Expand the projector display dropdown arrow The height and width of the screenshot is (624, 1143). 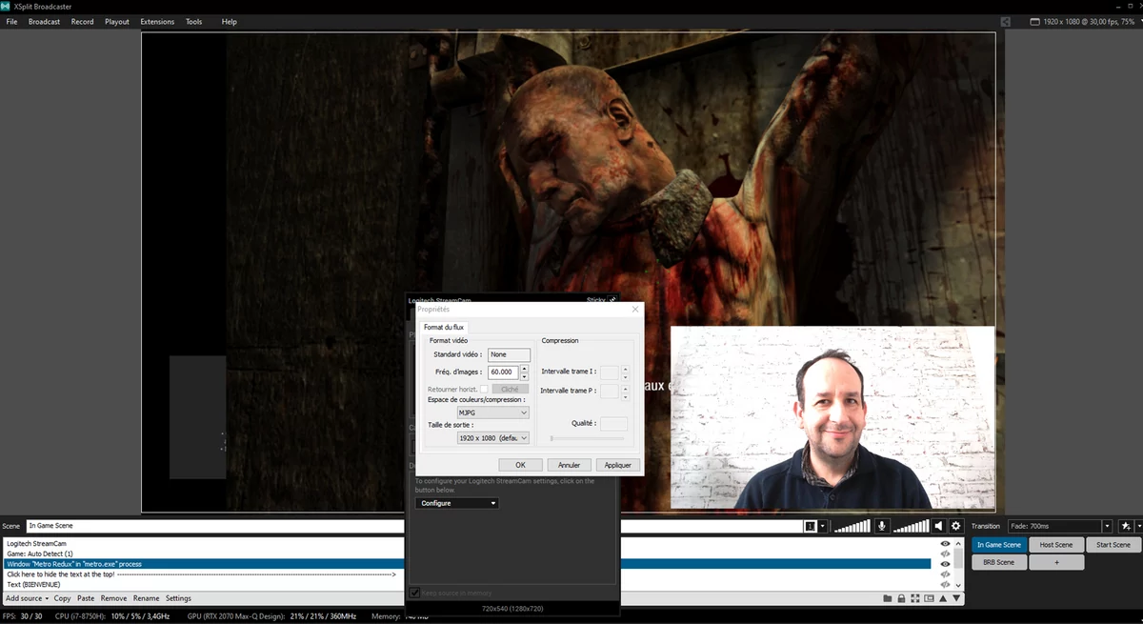pos(823,526)
